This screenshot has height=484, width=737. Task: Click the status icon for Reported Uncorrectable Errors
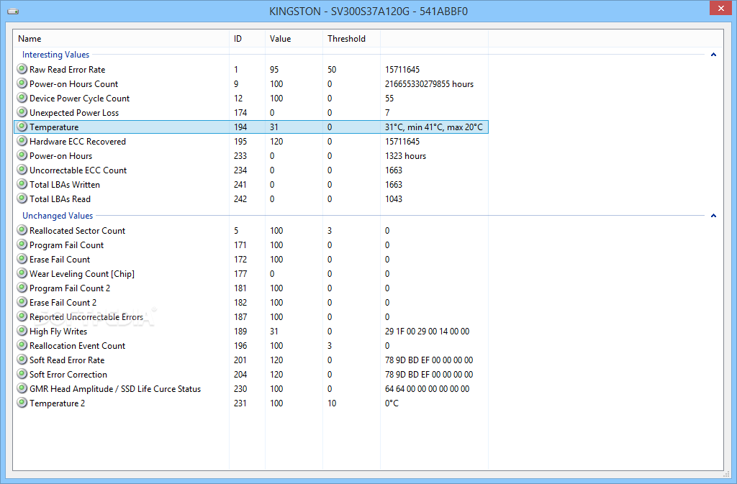22,317
